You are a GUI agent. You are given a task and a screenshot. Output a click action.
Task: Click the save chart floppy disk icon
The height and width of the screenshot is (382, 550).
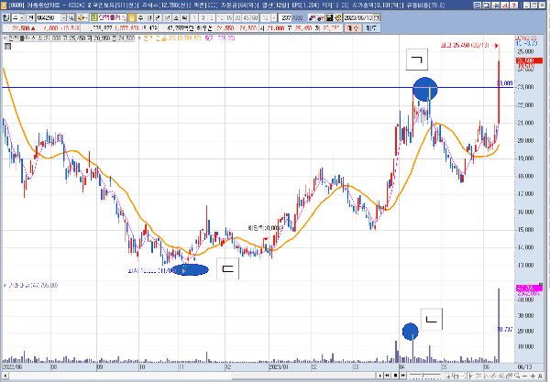coord(329,17)
